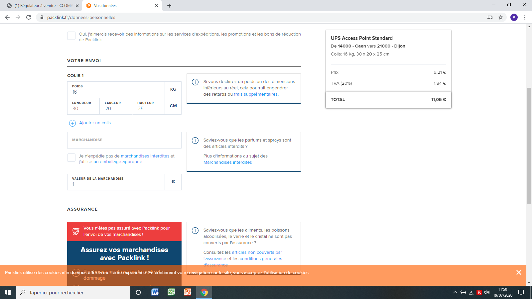Show hidden system tray icons
Image resolution: width=532 pixels, height=299 pixels.
coord(455,292)
